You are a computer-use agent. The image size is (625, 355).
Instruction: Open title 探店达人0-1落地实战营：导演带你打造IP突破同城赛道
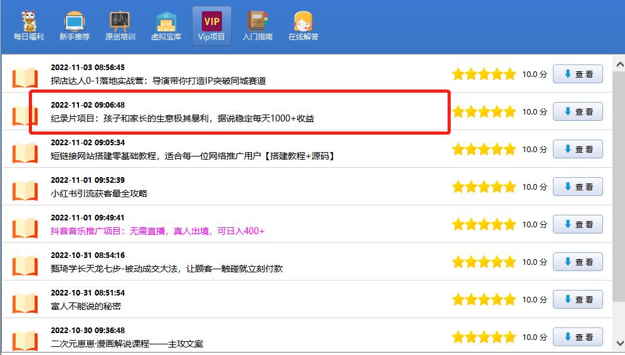158,81
